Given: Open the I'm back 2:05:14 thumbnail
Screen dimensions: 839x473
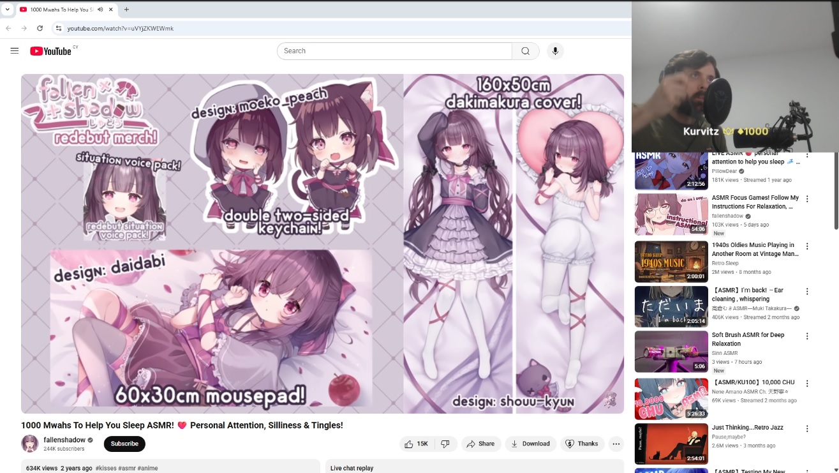Looking at the screenshot, I should [671, 307].
